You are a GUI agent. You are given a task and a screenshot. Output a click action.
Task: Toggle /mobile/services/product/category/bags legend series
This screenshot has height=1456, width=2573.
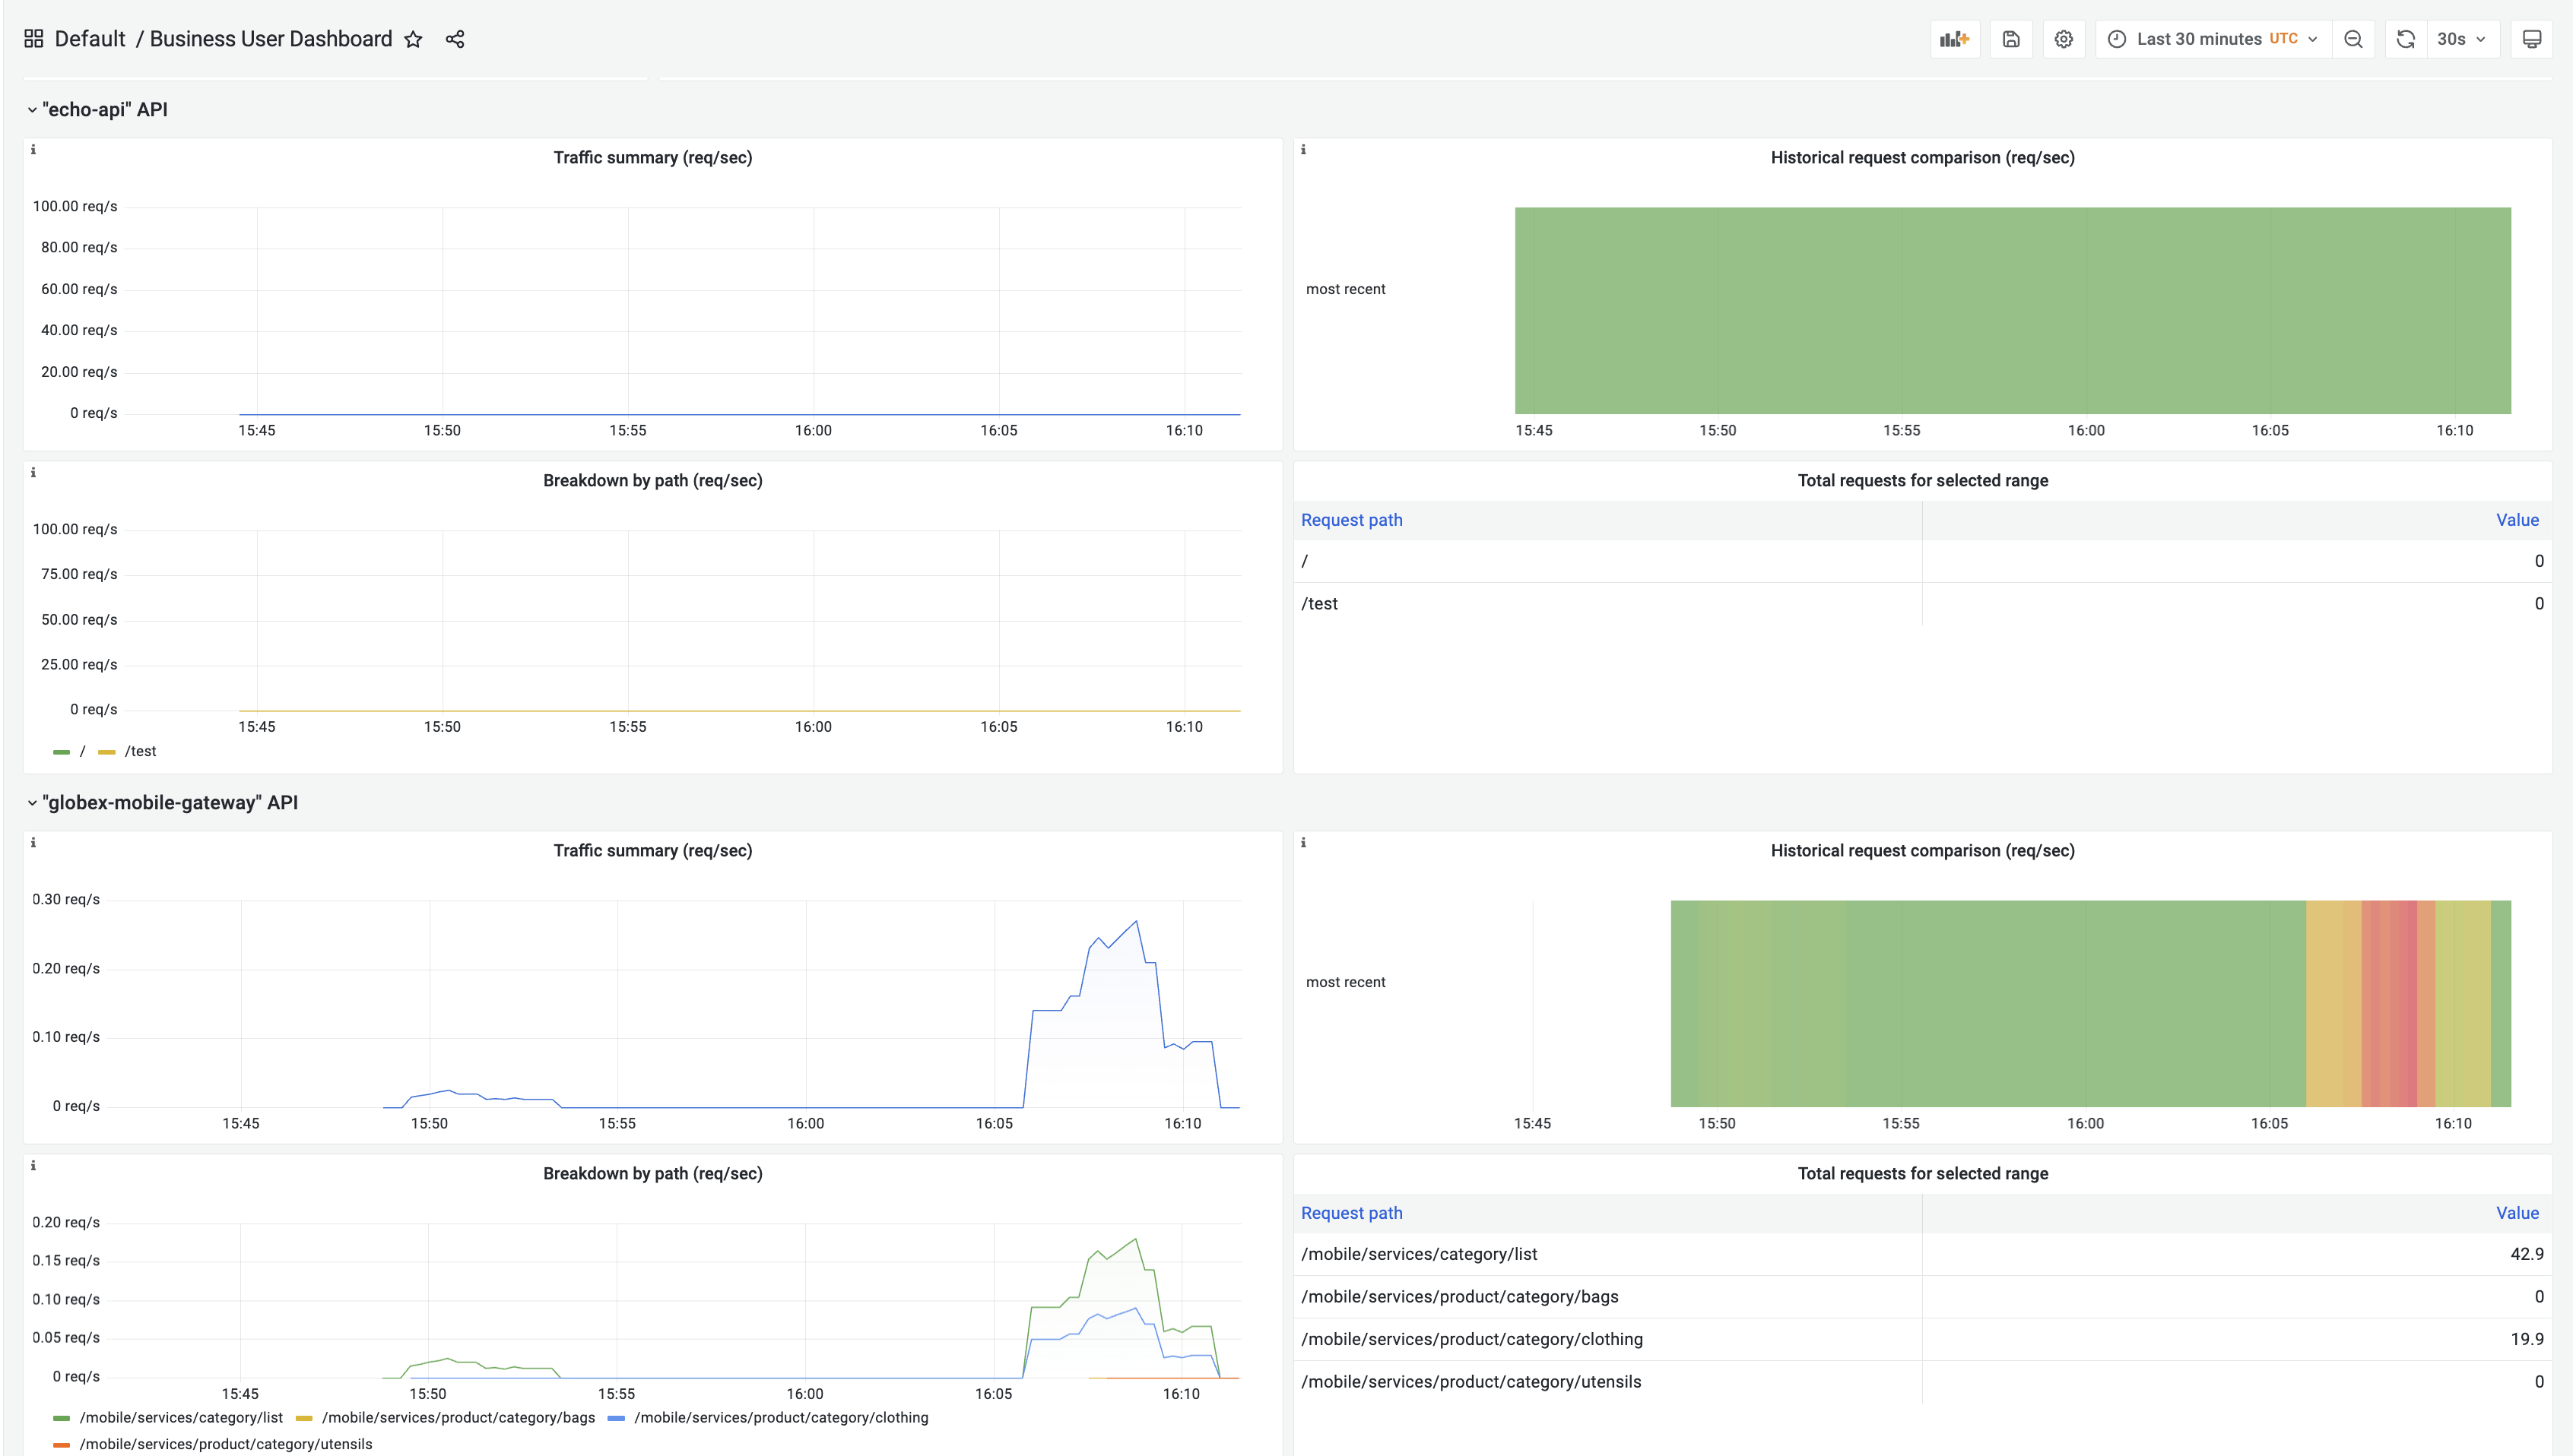pyautogui.click(x=458, y=1418)
